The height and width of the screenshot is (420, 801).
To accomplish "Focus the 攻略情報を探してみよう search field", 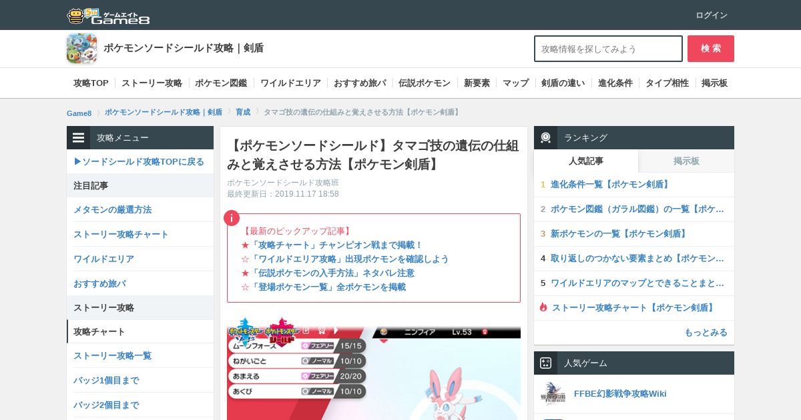I will coord(608,49).
